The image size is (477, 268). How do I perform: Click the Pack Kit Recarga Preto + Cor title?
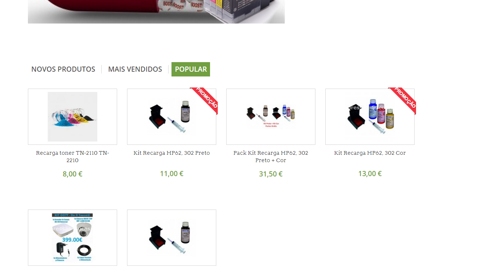271,157
